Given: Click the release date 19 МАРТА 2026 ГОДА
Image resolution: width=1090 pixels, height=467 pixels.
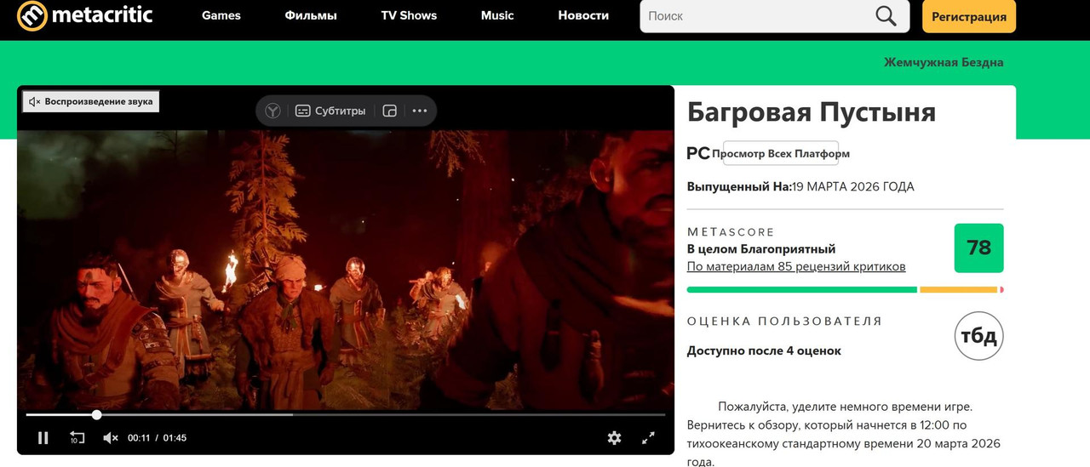Looking at the screenshot, I should [x=853, y=186].
